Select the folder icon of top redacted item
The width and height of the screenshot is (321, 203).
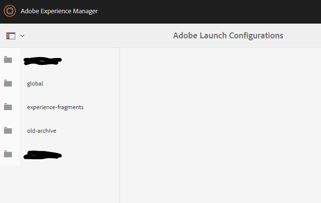[8, 60]
